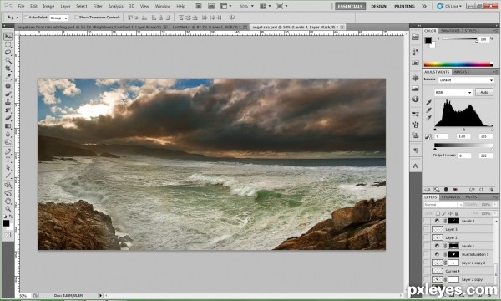Select the Brush tool
The height and width of the screenshot is (301, 501).
tap(8, 94)
